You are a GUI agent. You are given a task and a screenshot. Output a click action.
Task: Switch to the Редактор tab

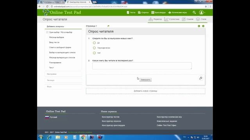155,19
